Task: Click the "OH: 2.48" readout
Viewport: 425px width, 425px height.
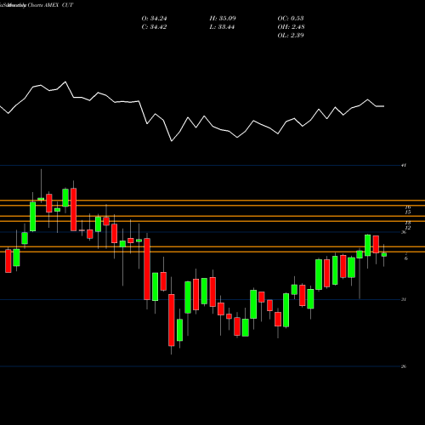Action: pos(291,27)
